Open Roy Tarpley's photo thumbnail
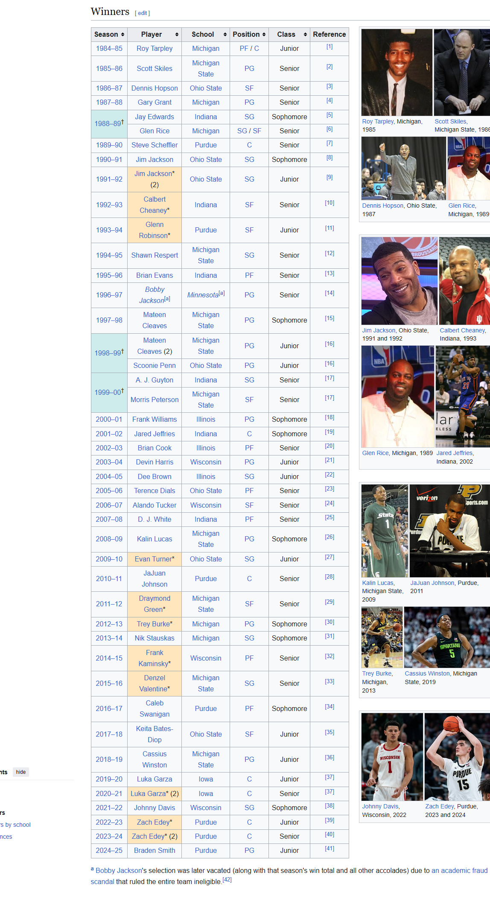This screenshot has width=490, height=899. pyautogui.click(x=397, y=72)
